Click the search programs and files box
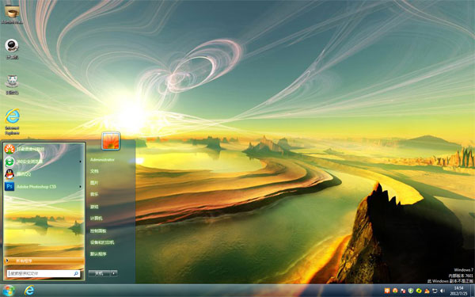 pyautogui.click(x=44, y=273)
